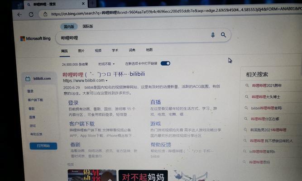
Task: Close the current browser tab
Action: (83, 4)
